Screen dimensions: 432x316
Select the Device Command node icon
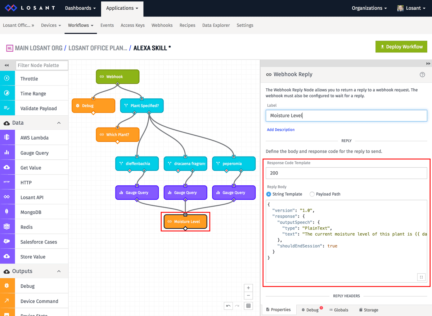7,301
